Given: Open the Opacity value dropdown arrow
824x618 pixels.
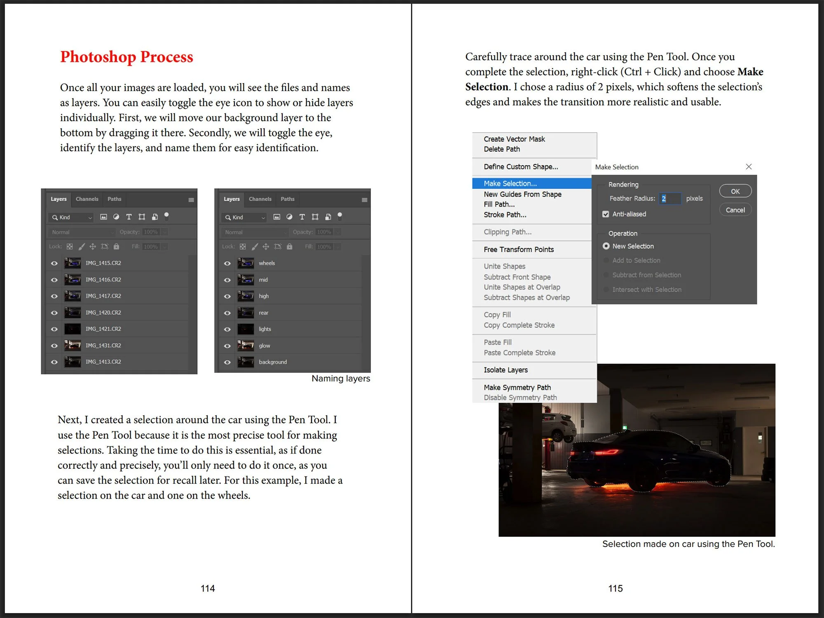Looking at the screenshot, I should click(x=164, y=232).
